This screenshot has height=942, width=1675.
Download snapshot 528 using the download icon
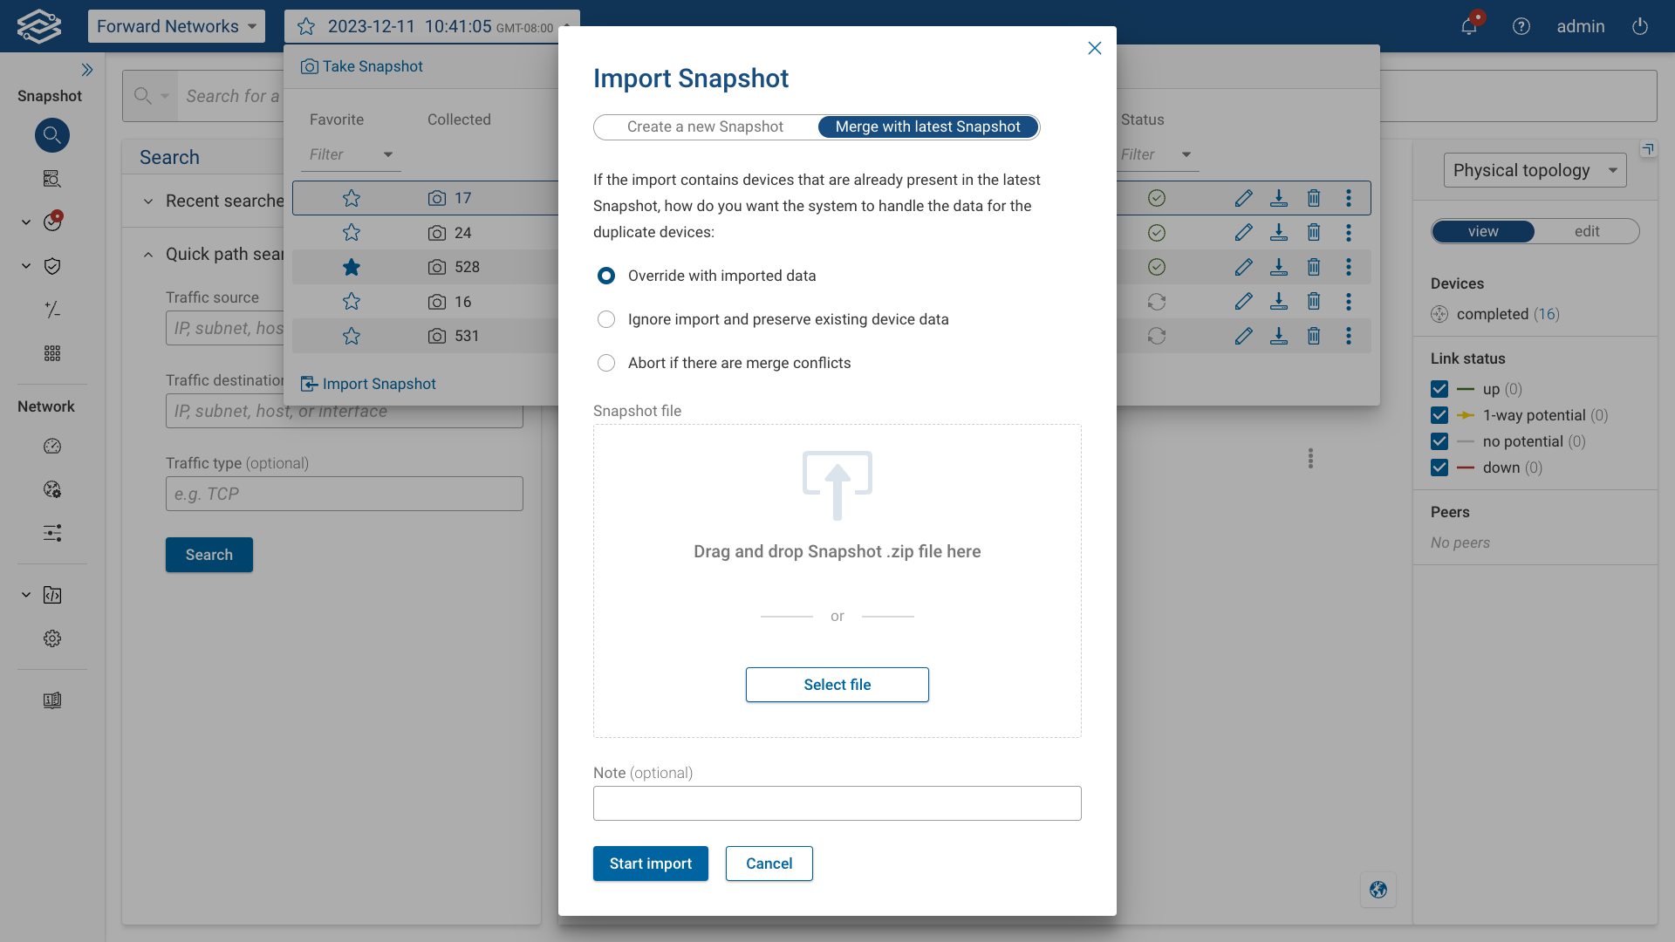(1279, 267)
